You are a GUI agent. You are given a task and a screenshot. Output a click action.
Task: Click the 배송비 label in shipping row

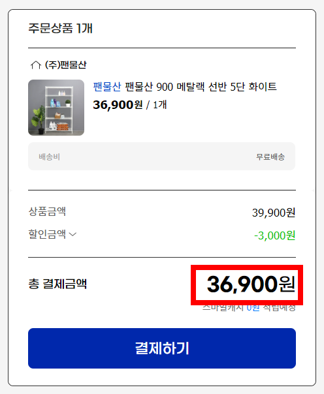click(49, 157)
